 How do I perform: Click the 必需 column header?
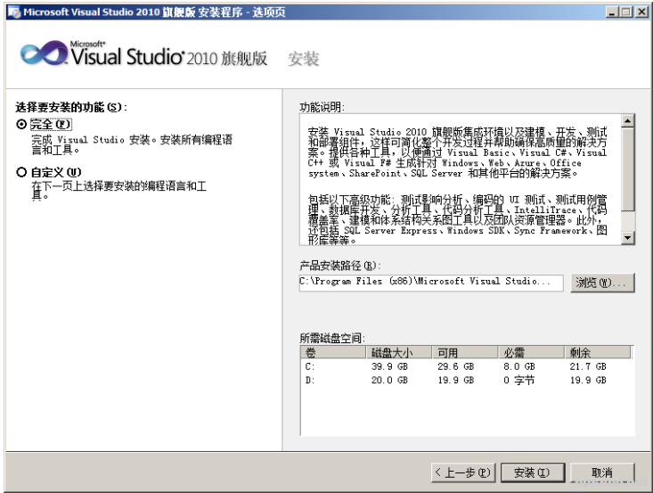(x=531, y=352)
